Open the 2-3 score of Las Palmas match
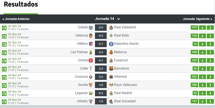215x108 pixels. click(x=101, y=52)
